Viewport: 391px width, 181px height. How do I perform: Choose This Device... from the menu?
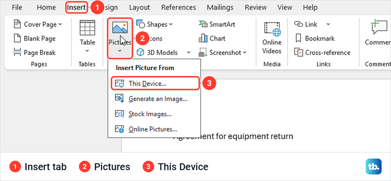(155, 83)
